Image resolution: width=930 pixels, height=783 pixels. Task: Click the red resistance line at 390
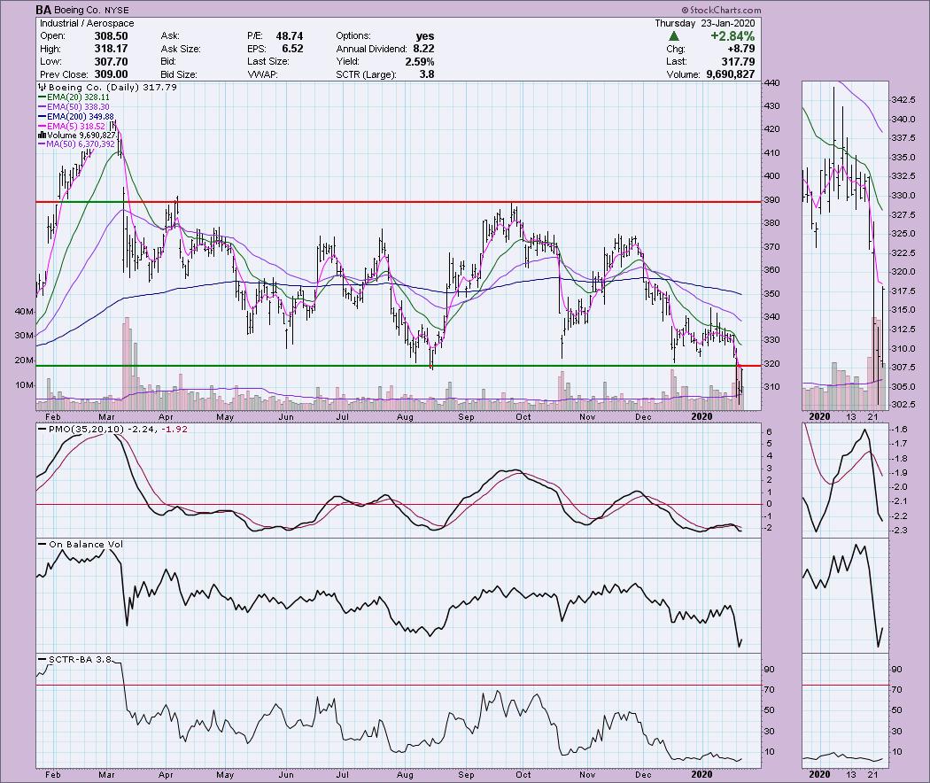click(x=398, y=202)
